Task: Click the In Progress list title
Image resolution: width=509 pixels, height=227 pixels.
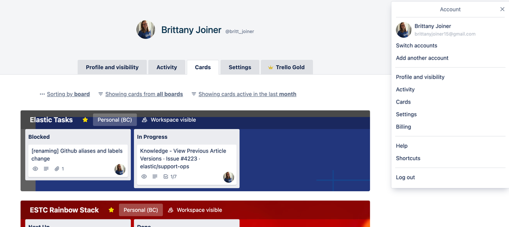Action: pos(152,137)
